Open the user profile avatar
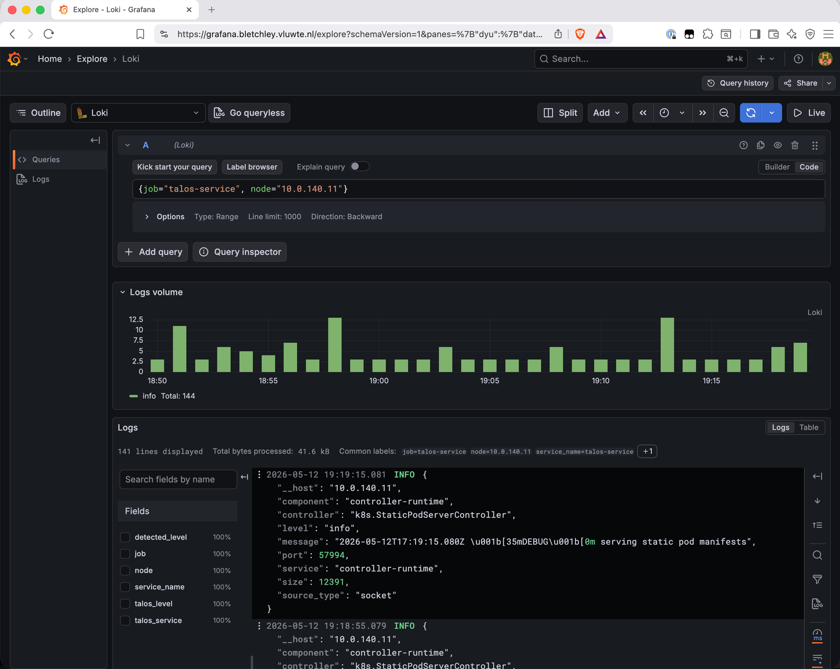 (x=825, y=59)
